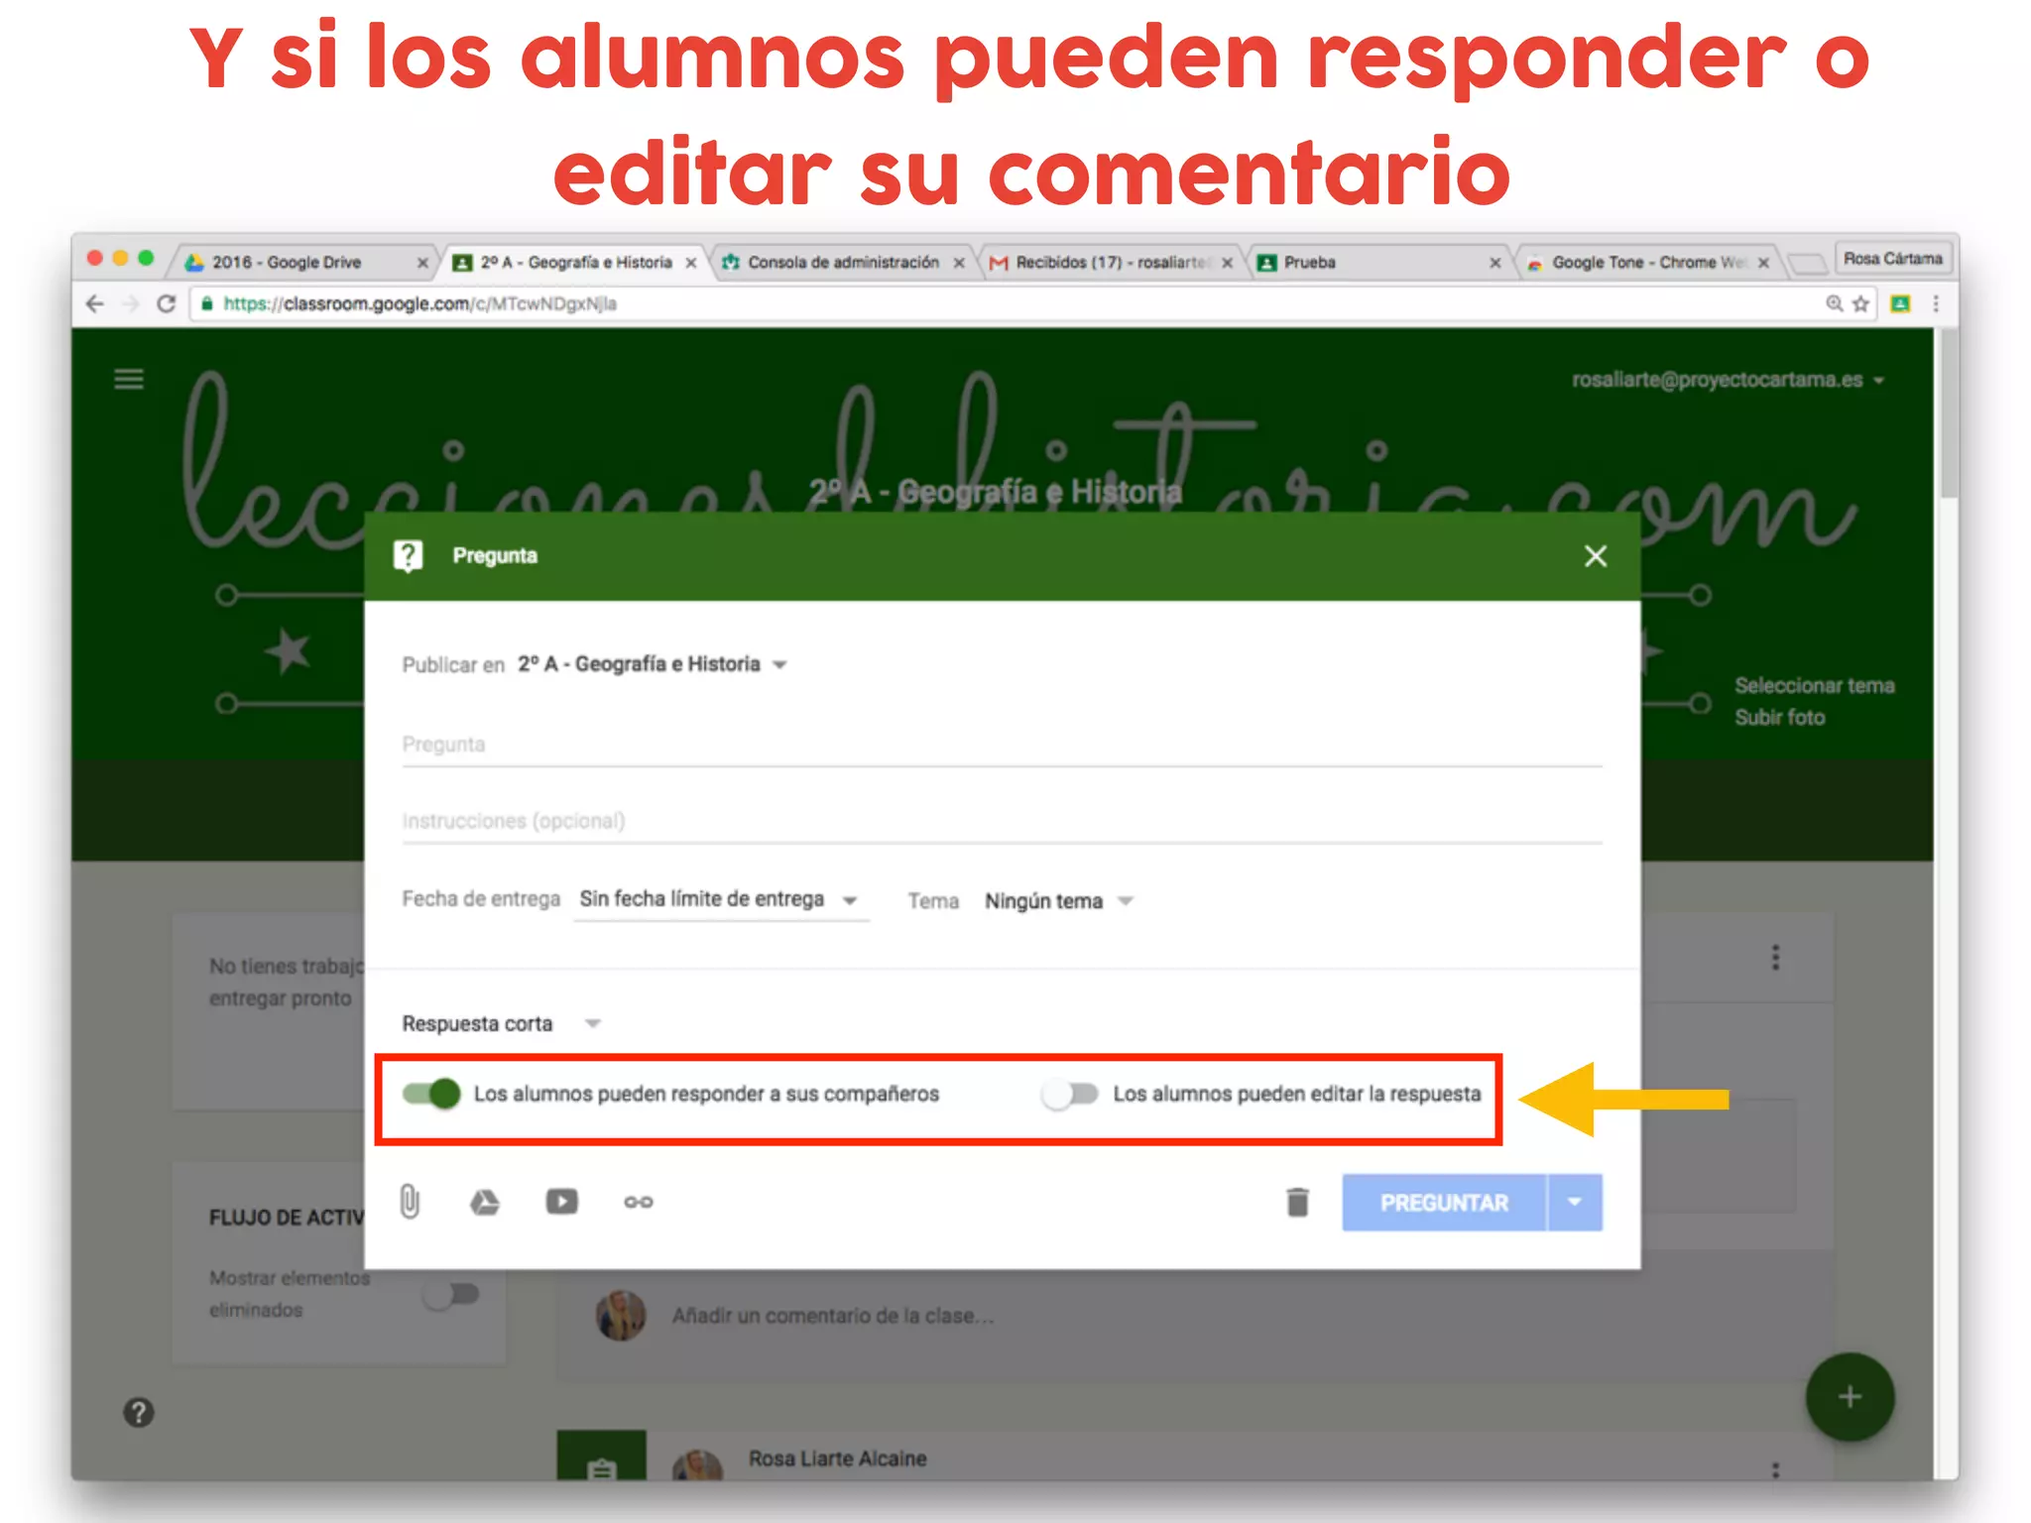Click the assignment icon on the stream post
This screenshot has width=2031, height=1523.
601,1458
